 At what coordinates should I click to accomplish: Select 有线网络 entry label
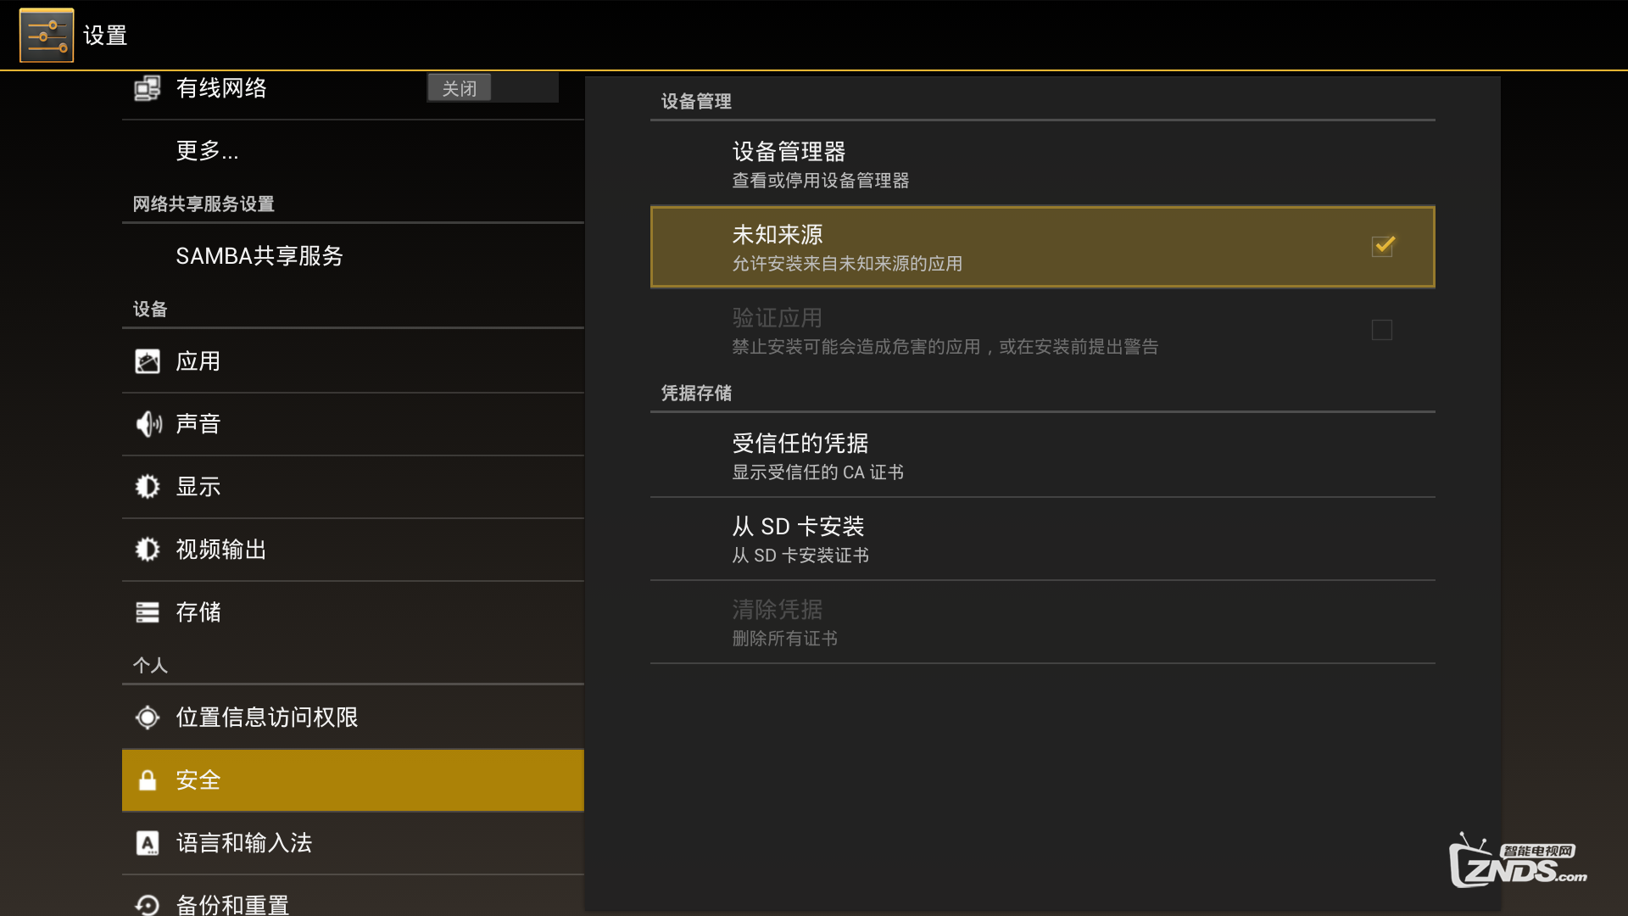pos(221,88)
